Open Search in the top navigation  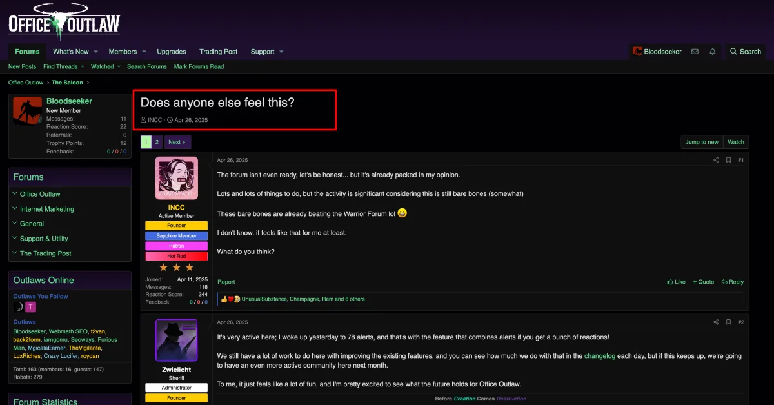tap(745, 52)
